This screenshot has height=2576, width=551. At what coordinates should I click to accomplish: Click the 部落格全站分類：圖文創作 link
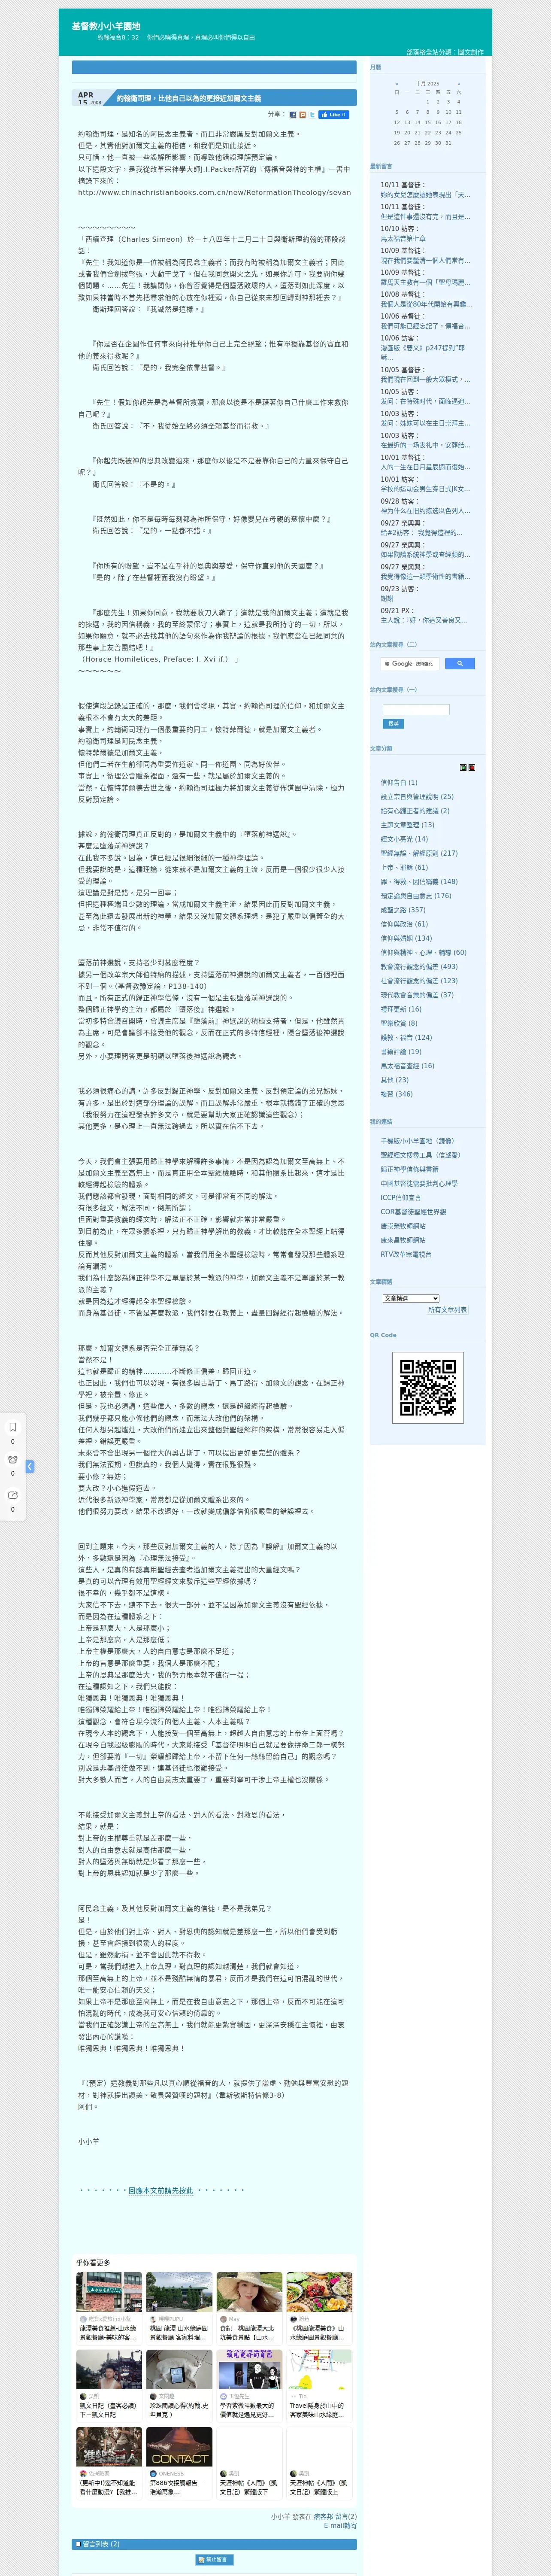click(x=444, y=52)
